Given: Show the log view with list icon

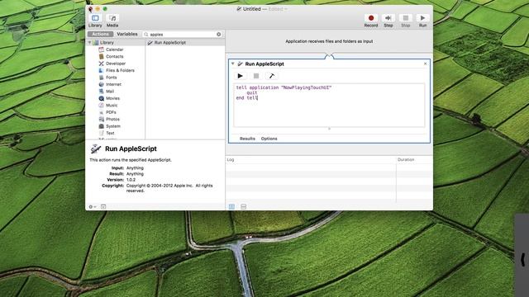Looking at the screenshot, I should point(231,206).
